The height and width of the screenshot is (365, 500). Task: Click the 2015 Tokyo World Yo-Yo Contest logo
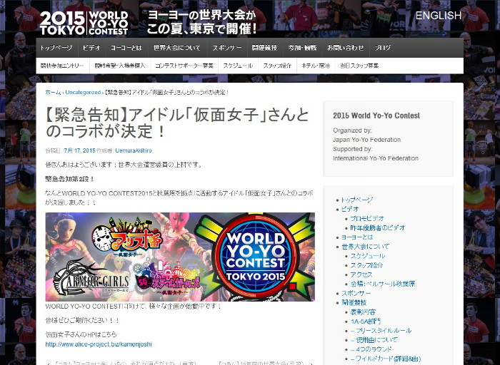[84, 23]
